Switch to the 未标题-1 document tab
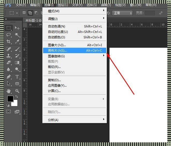Viewport: 171px width, 146px height. pyautogui.click(x=33, y=20)
